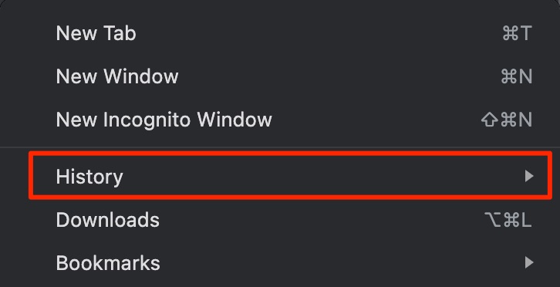Click the command symbol in Incognito shortcut
This screenshot has height=287, width=560.
click(x=508, y=120)
